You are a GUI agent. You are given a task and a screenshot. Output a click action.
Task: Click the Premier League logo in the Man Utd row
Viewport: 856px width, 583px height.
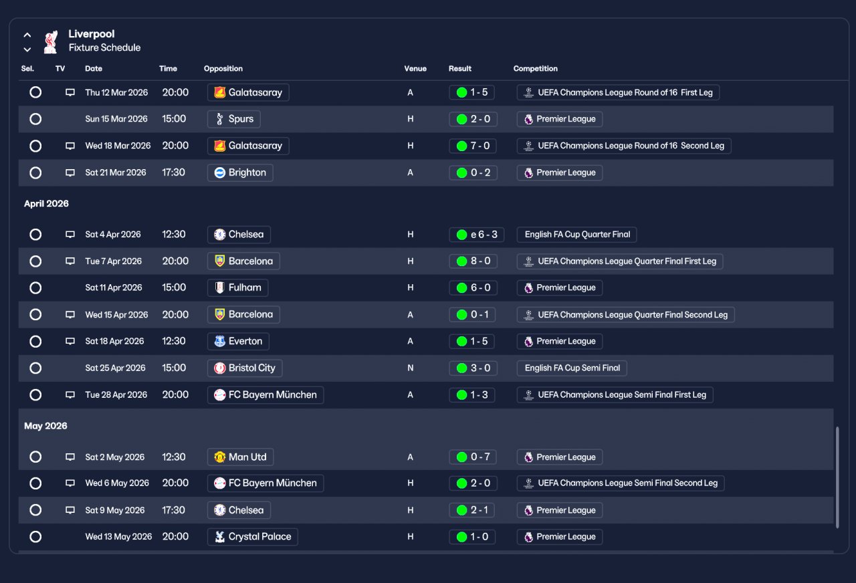click(529, 457)
